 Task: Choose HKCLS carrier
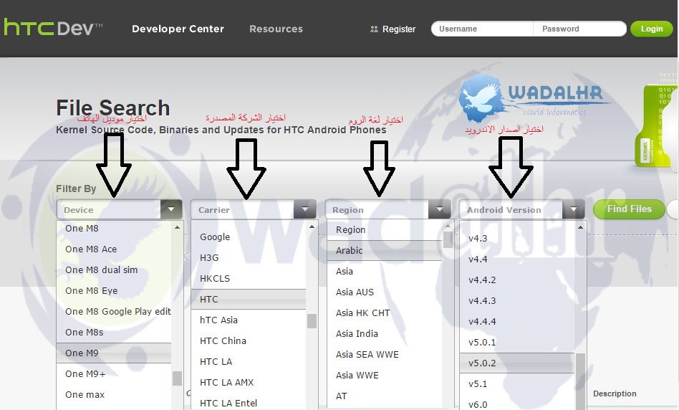(x=249, y=279)
